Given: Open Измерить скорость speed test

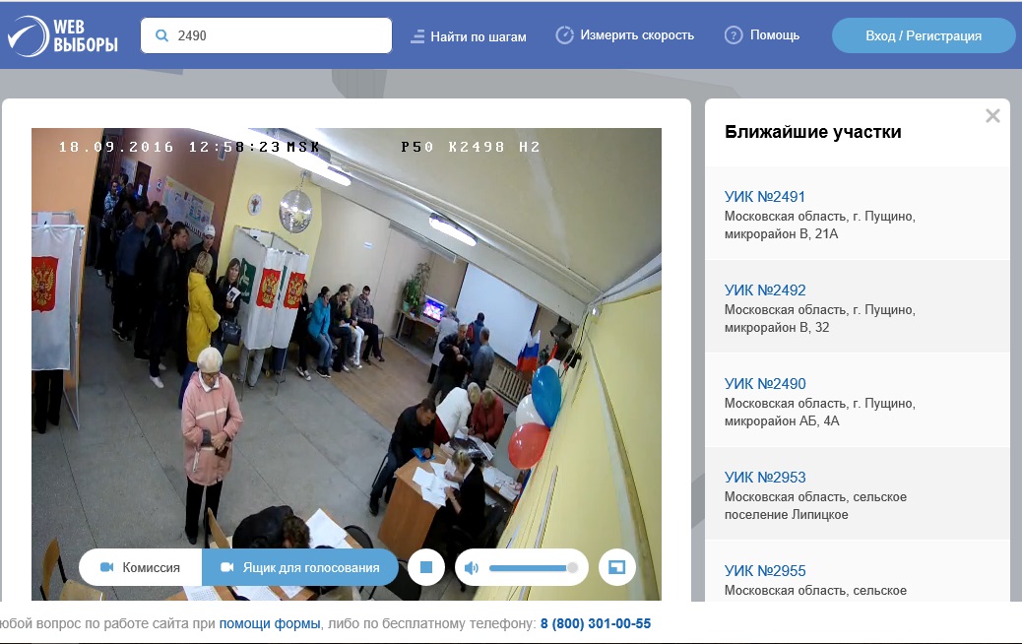Looking at the screenshot, I should click(x=624, y=35).
